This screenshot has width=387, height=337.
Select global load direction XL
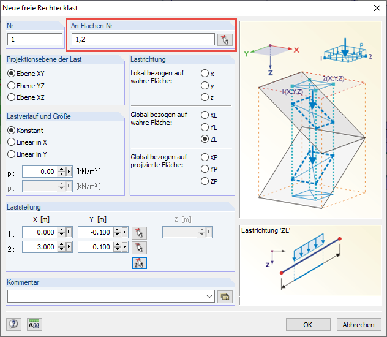pos(209,115)
